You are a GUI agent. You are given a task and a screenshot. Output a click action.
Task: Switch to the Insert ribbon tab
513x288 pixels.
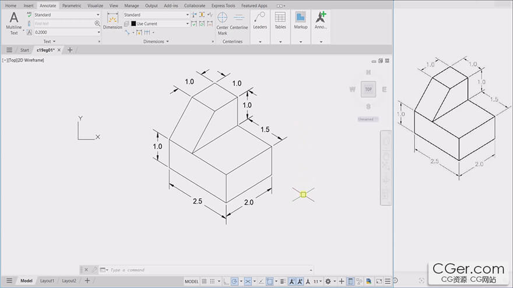tap(29, 6)
